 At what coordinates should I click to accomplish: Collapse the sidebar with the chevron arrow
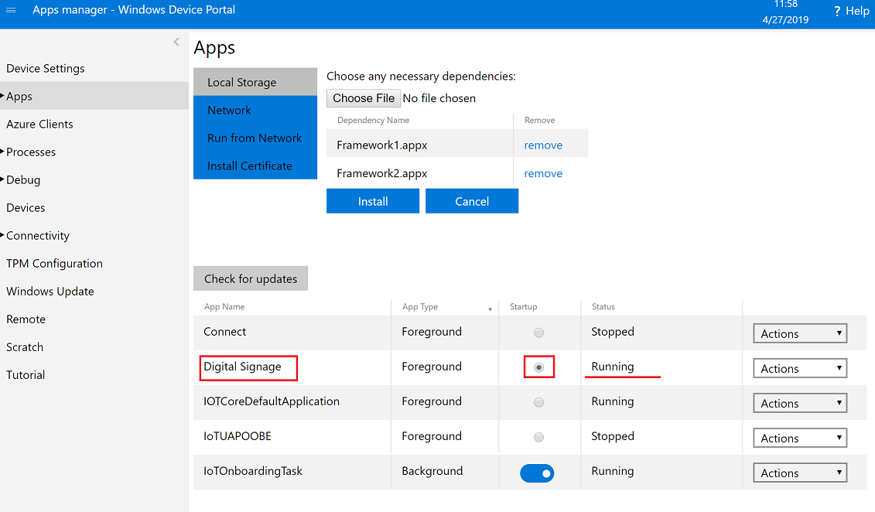coord(176,42)
